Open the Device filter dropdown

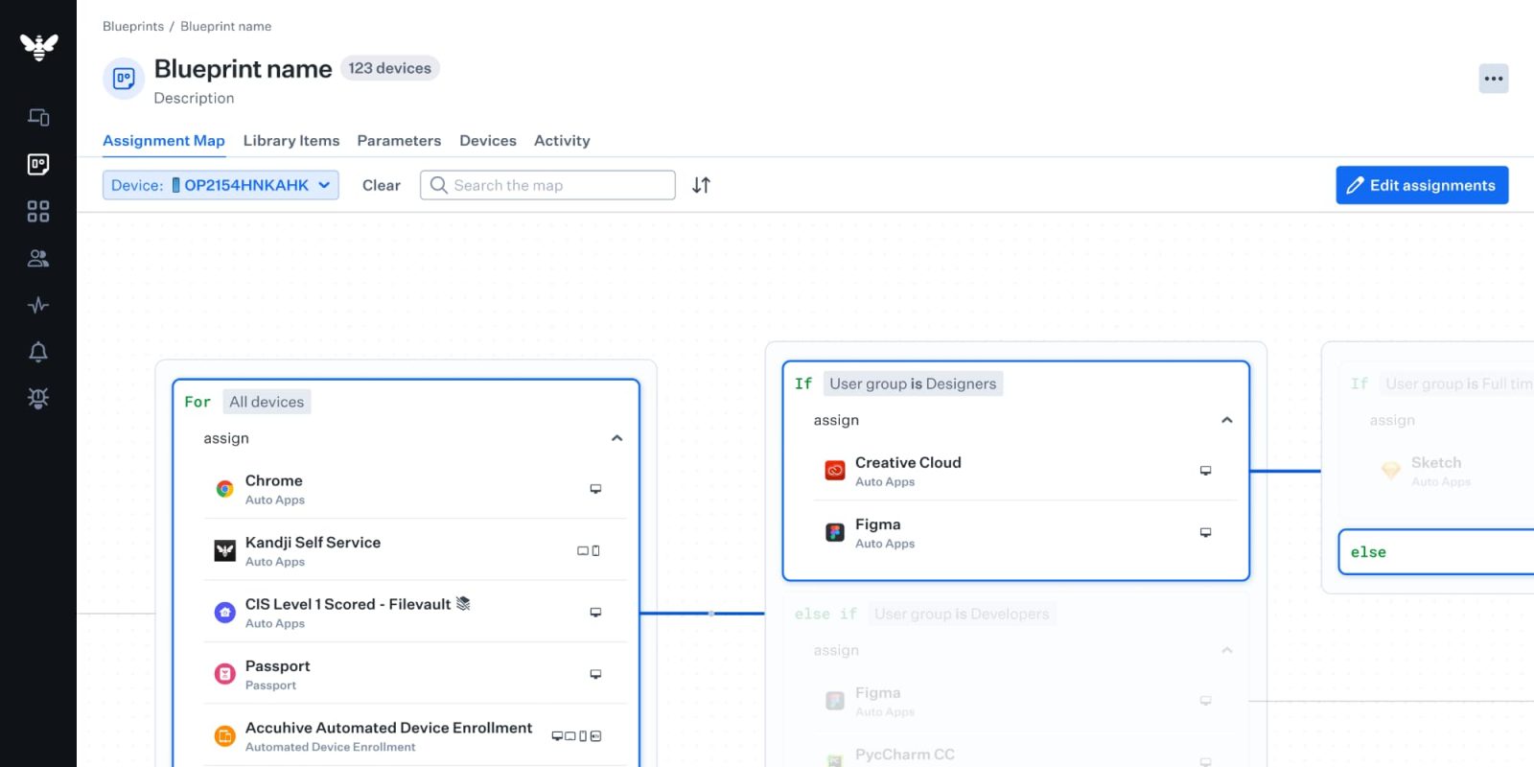(x=221, y=185)
